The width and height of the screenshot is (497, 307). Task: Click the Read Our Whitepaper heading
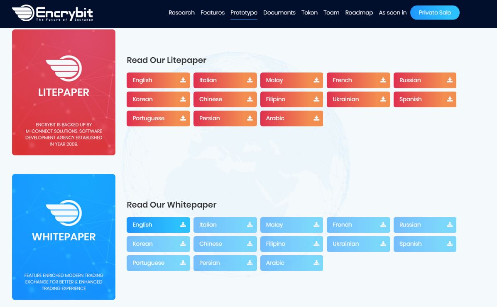pos(171,205)
